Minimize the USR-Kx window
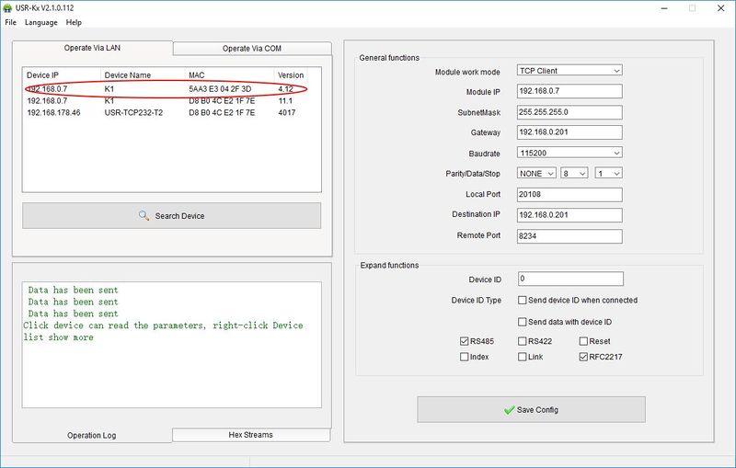The image size is (736, 468). pyautogui.click(x=663, y=8)
